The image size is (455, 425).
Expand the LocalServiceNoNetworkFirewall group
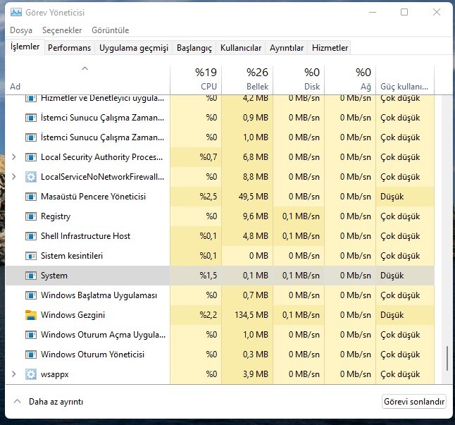pyautogui.click(x=13, y=177)
